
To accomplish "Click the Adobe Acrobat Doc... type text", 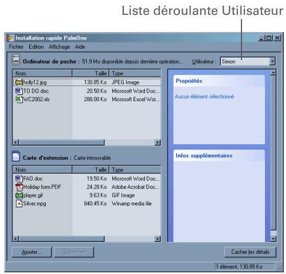I will [135, 187].
